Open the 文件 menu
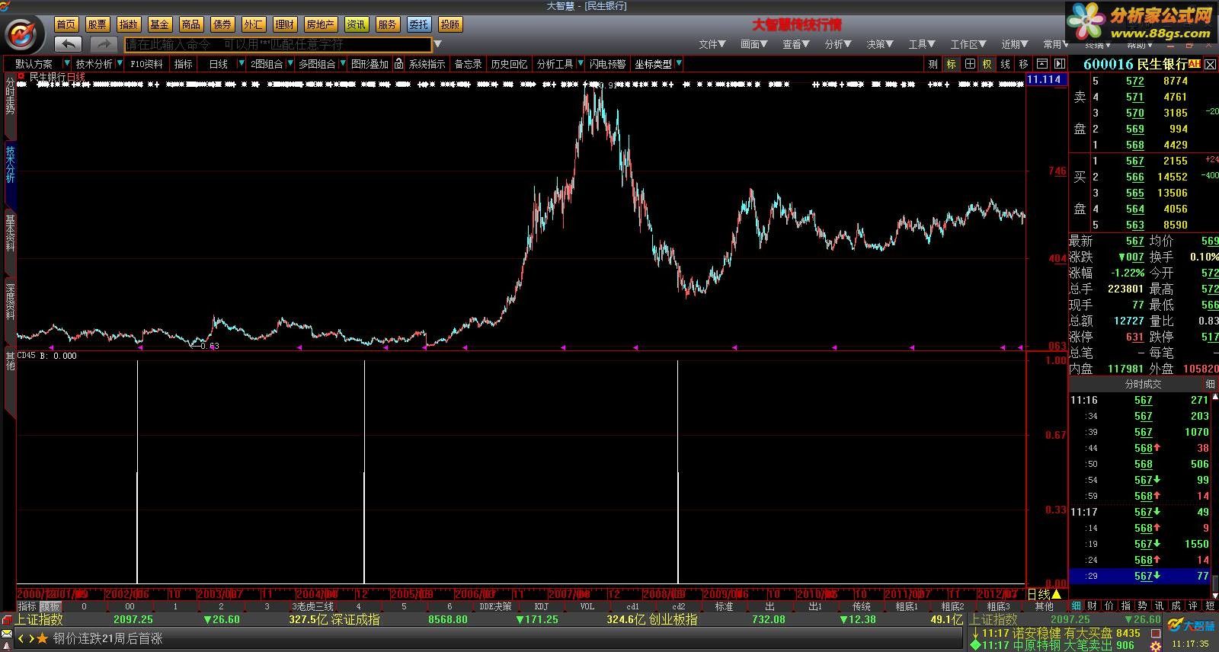The image size is (1219, 652). point(712,44)
